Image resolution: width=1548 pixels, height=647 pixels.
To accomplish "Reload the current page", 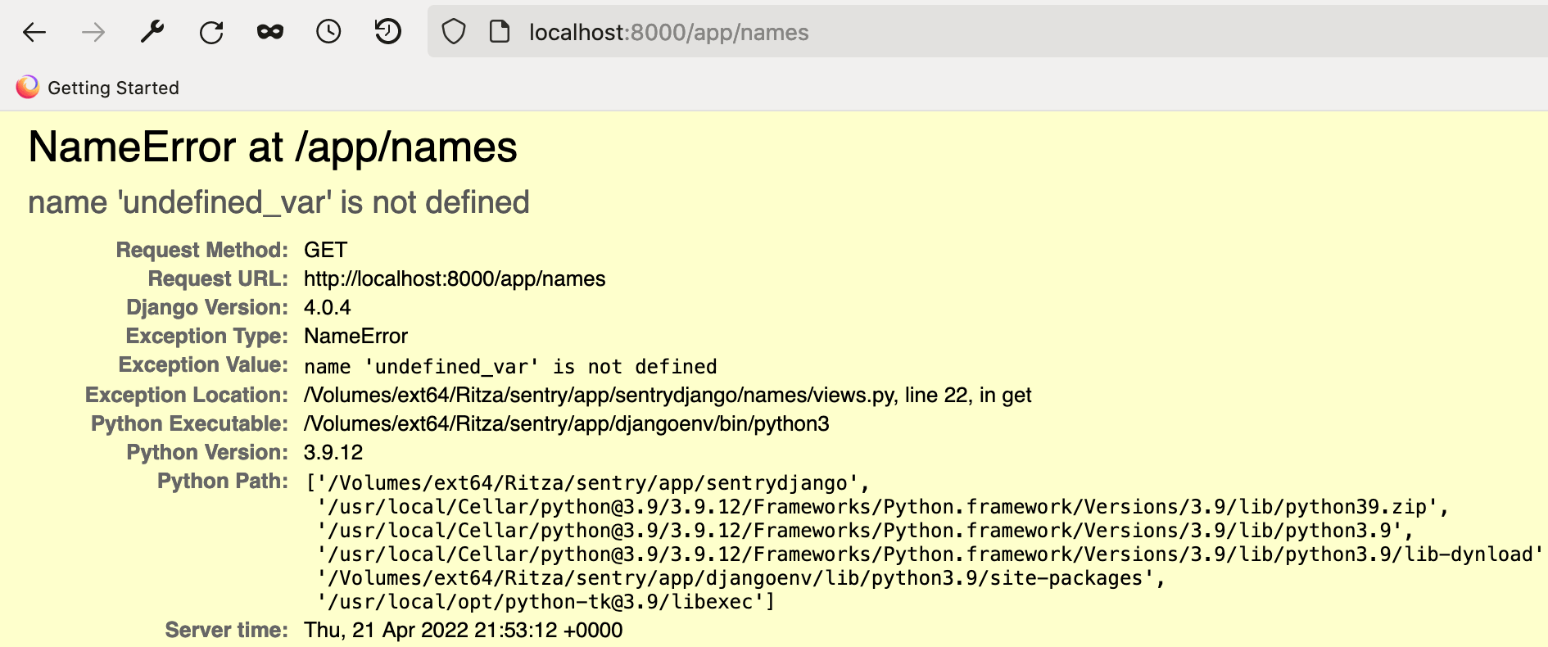I will pos(211,32).
